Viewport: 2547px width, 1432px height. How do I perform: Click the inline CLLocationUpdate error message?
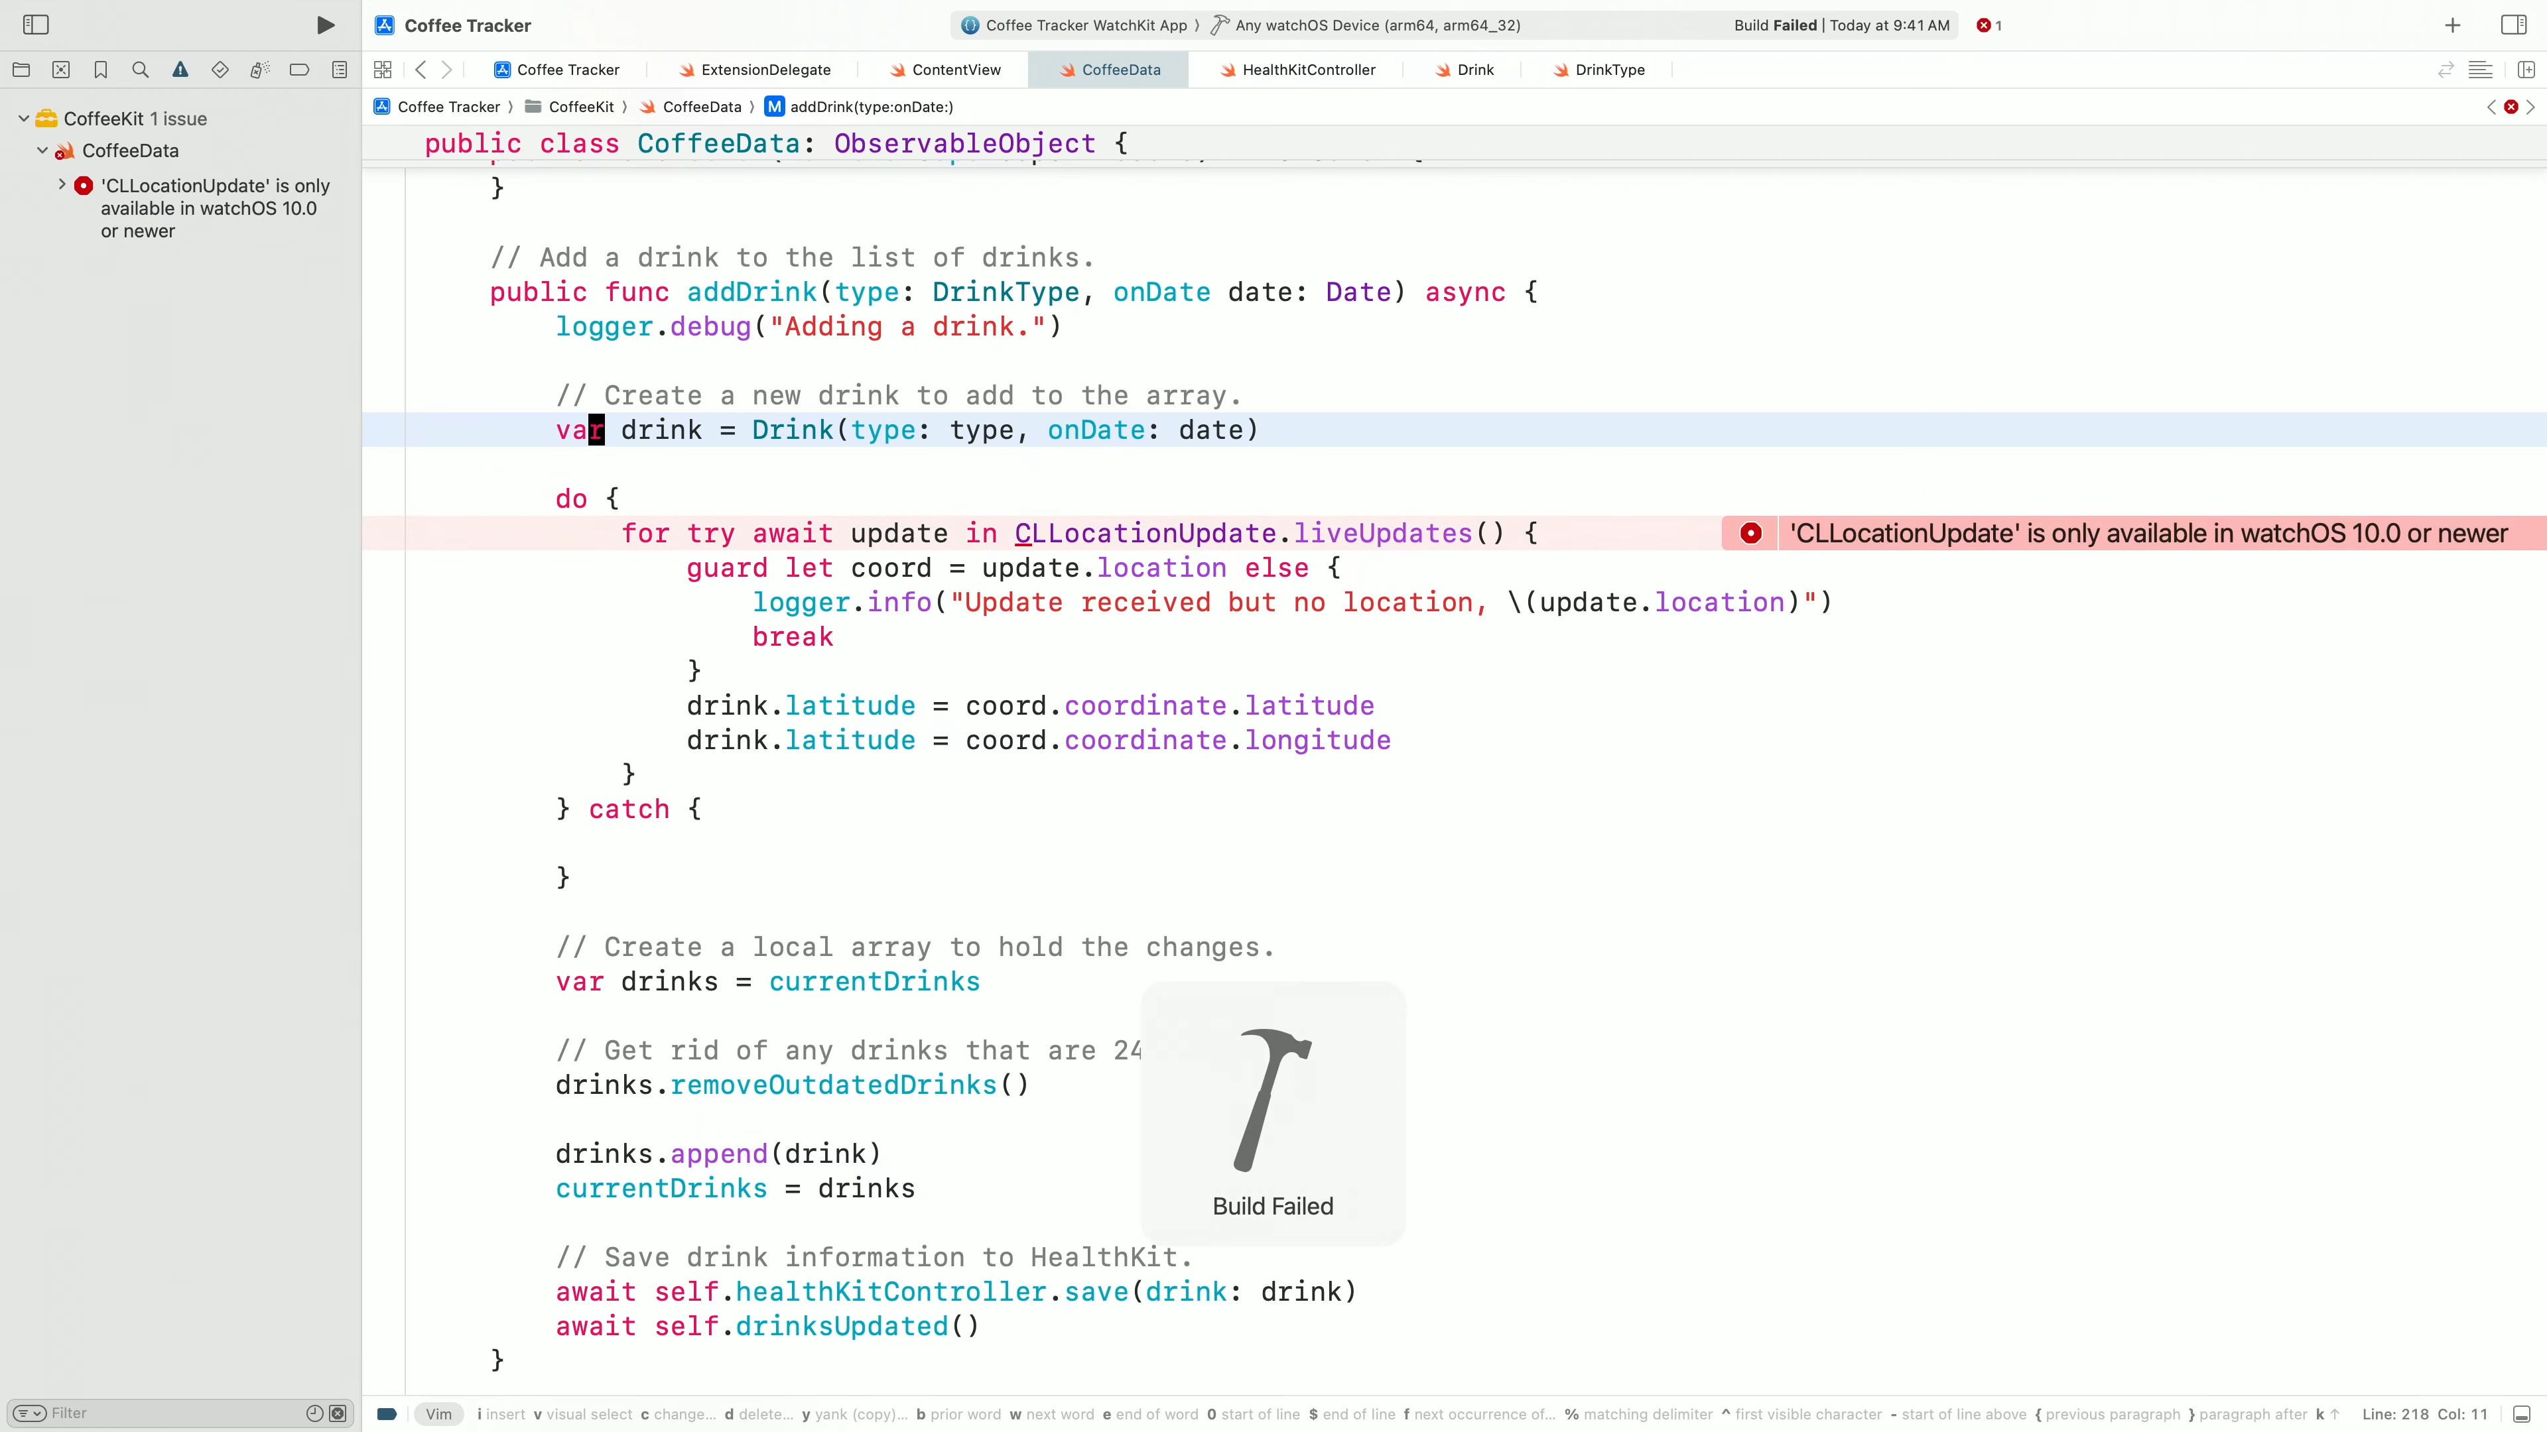click(x=2148, y=534)
